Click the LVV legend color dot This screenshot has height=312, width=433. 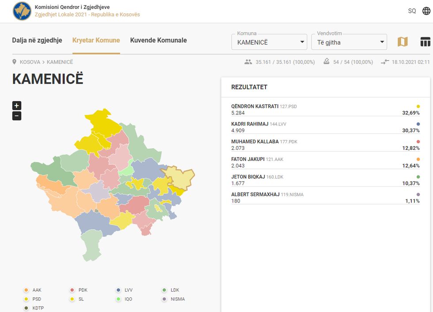118,290
